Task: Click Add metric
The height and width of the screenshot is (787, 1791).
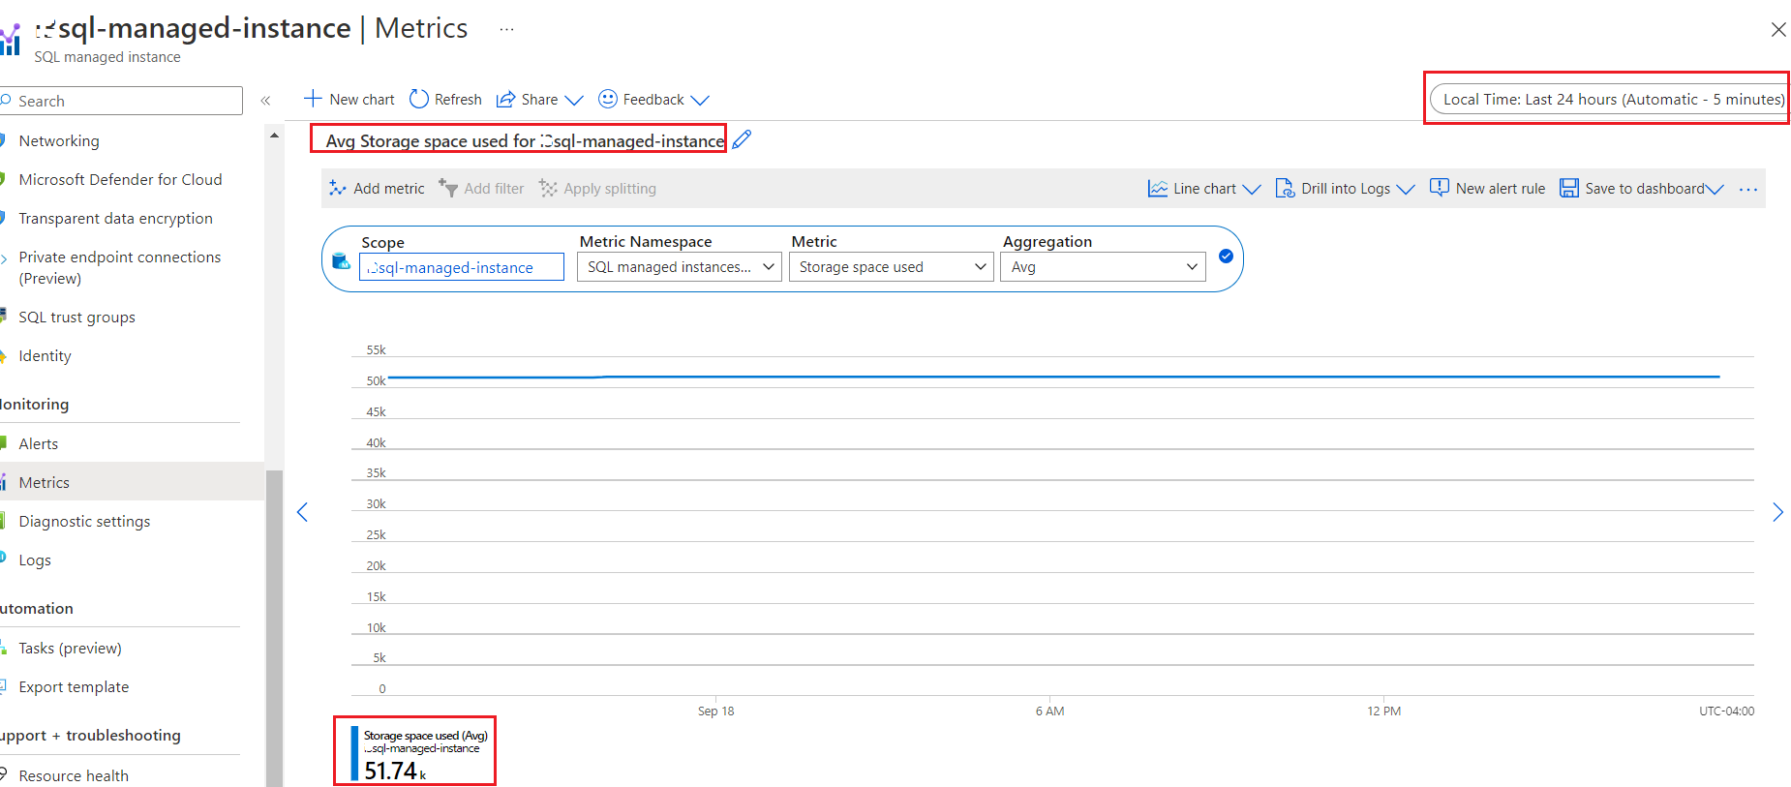Action: pyautogui.click(x=377, y=189)
